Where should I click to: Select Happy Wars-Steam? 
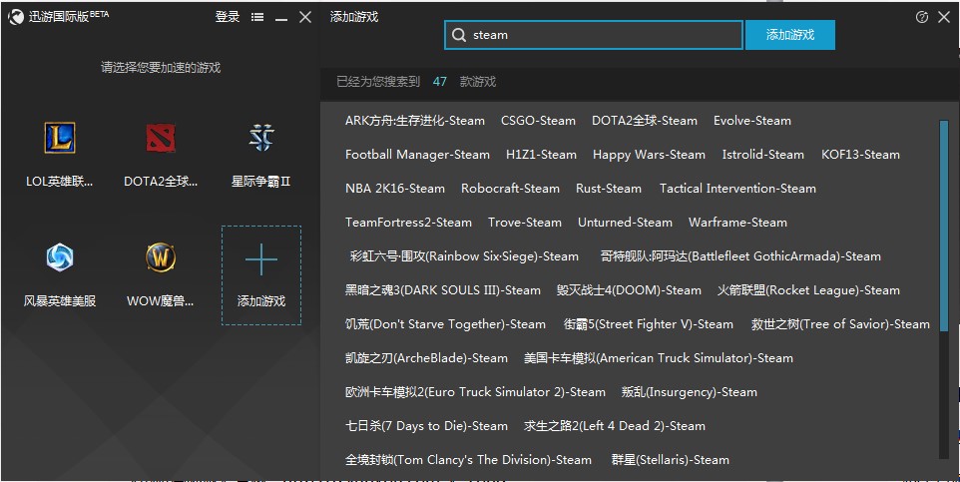[x=649, y=155]
